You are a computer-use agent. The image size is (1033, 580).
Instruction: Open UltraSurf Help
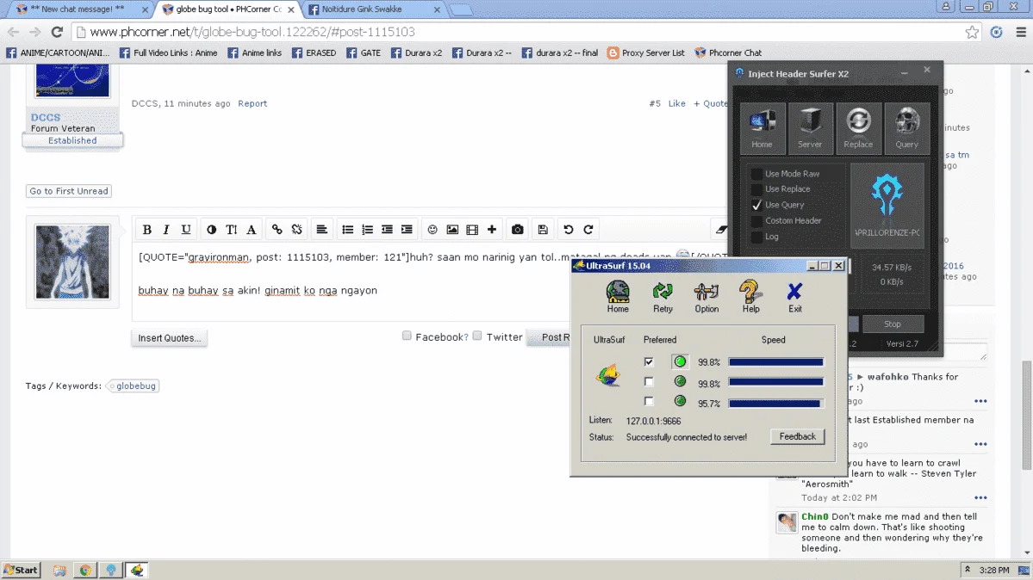pyautogui.click(x=750, y=296)
